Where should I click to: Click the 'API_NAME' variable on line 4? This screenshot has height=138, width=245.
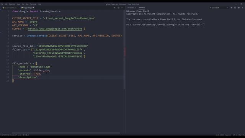coord(18,22)
